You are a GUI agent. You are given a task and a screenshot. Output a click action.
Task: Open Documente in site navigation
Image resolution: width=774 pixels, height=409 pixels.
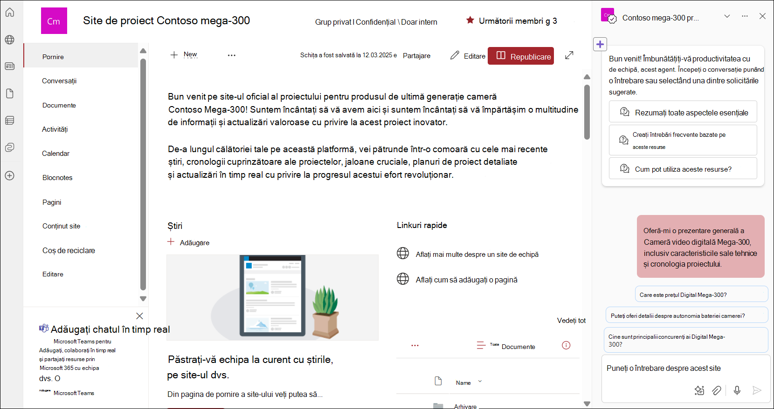point(59,105)
